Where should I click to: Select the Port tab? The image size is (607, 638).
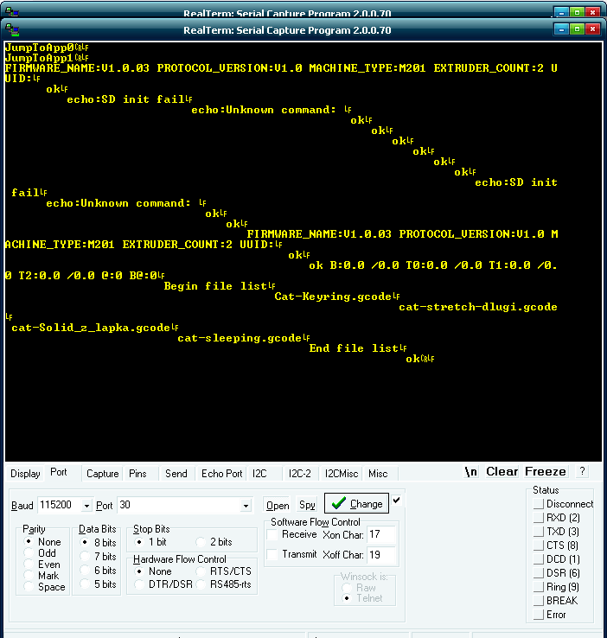coord(59,472)
